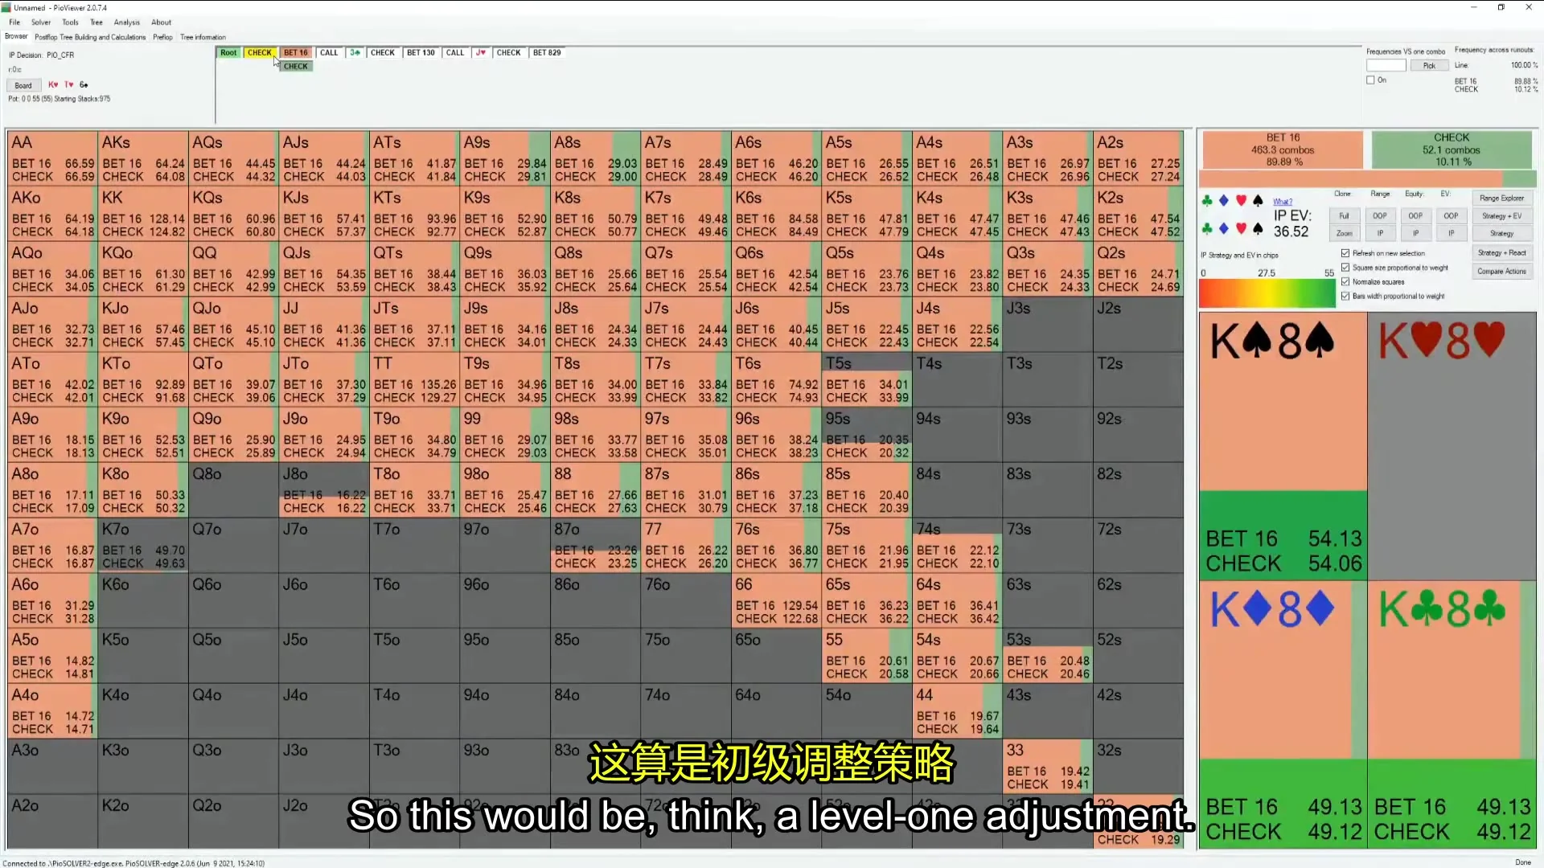
Task: Select the yellow CHECK node after Root
Action: coord(260,53)
